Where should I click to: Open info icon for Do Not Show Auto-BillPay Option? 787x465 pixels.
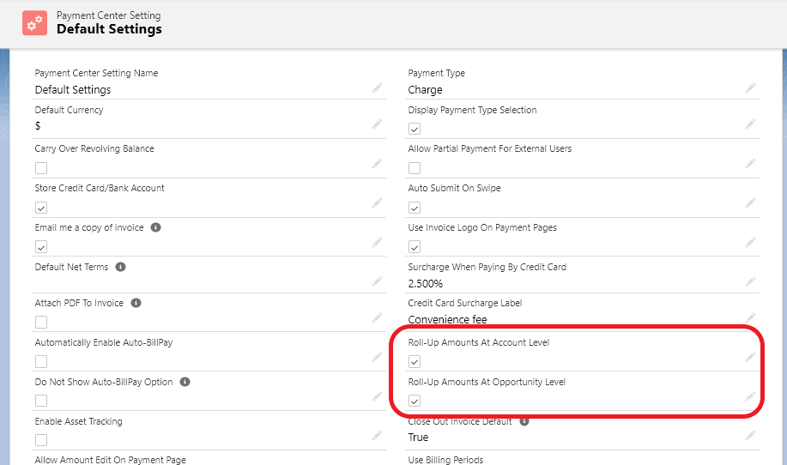185,382
